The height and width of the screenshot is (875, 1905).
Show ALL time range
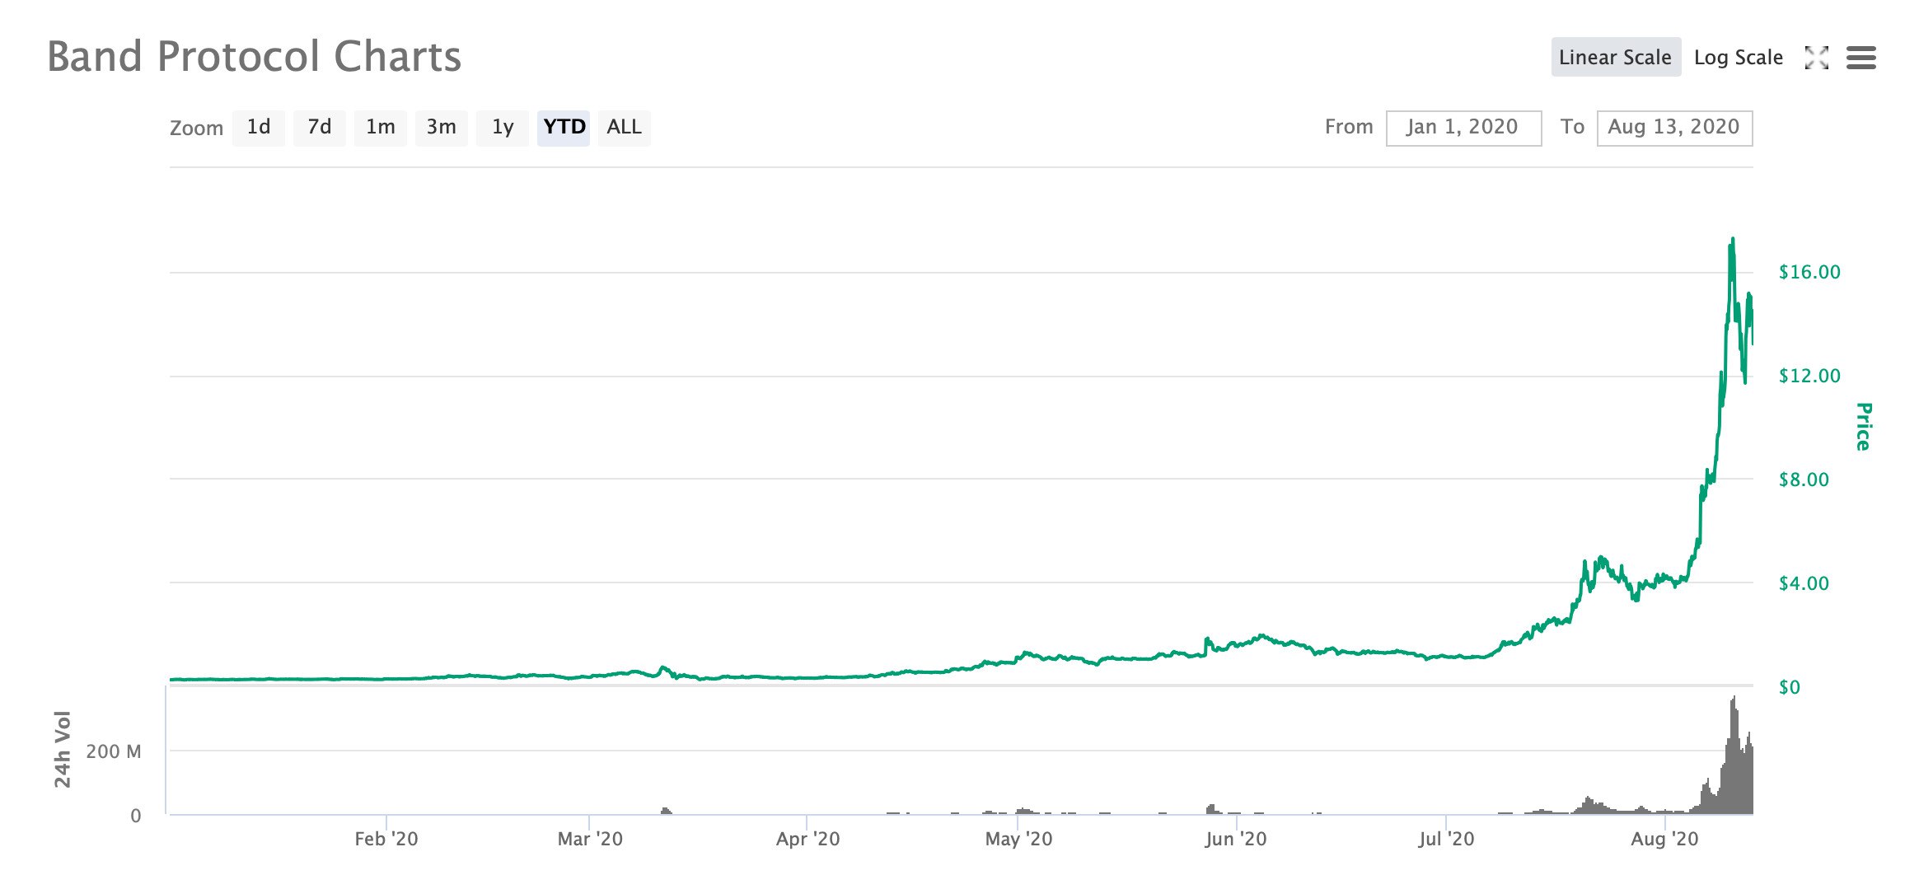tap(625, 127)
